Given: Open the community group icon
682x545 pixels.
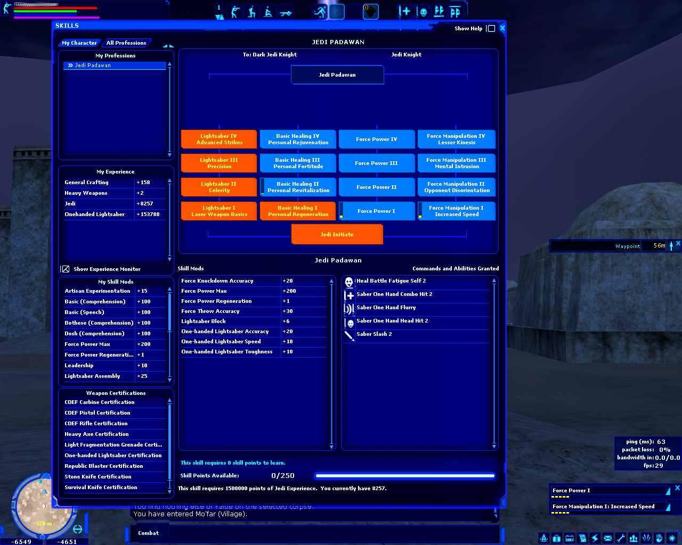Looking at the screenshot, I should pyautogui.click(x=634, y=538).
